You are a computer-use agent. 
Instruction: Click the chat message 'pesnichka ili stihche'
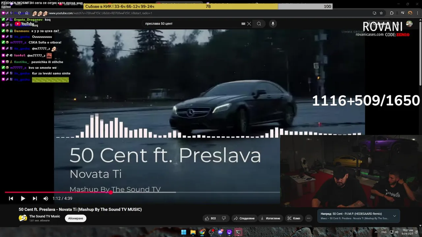tap(47, 62)
